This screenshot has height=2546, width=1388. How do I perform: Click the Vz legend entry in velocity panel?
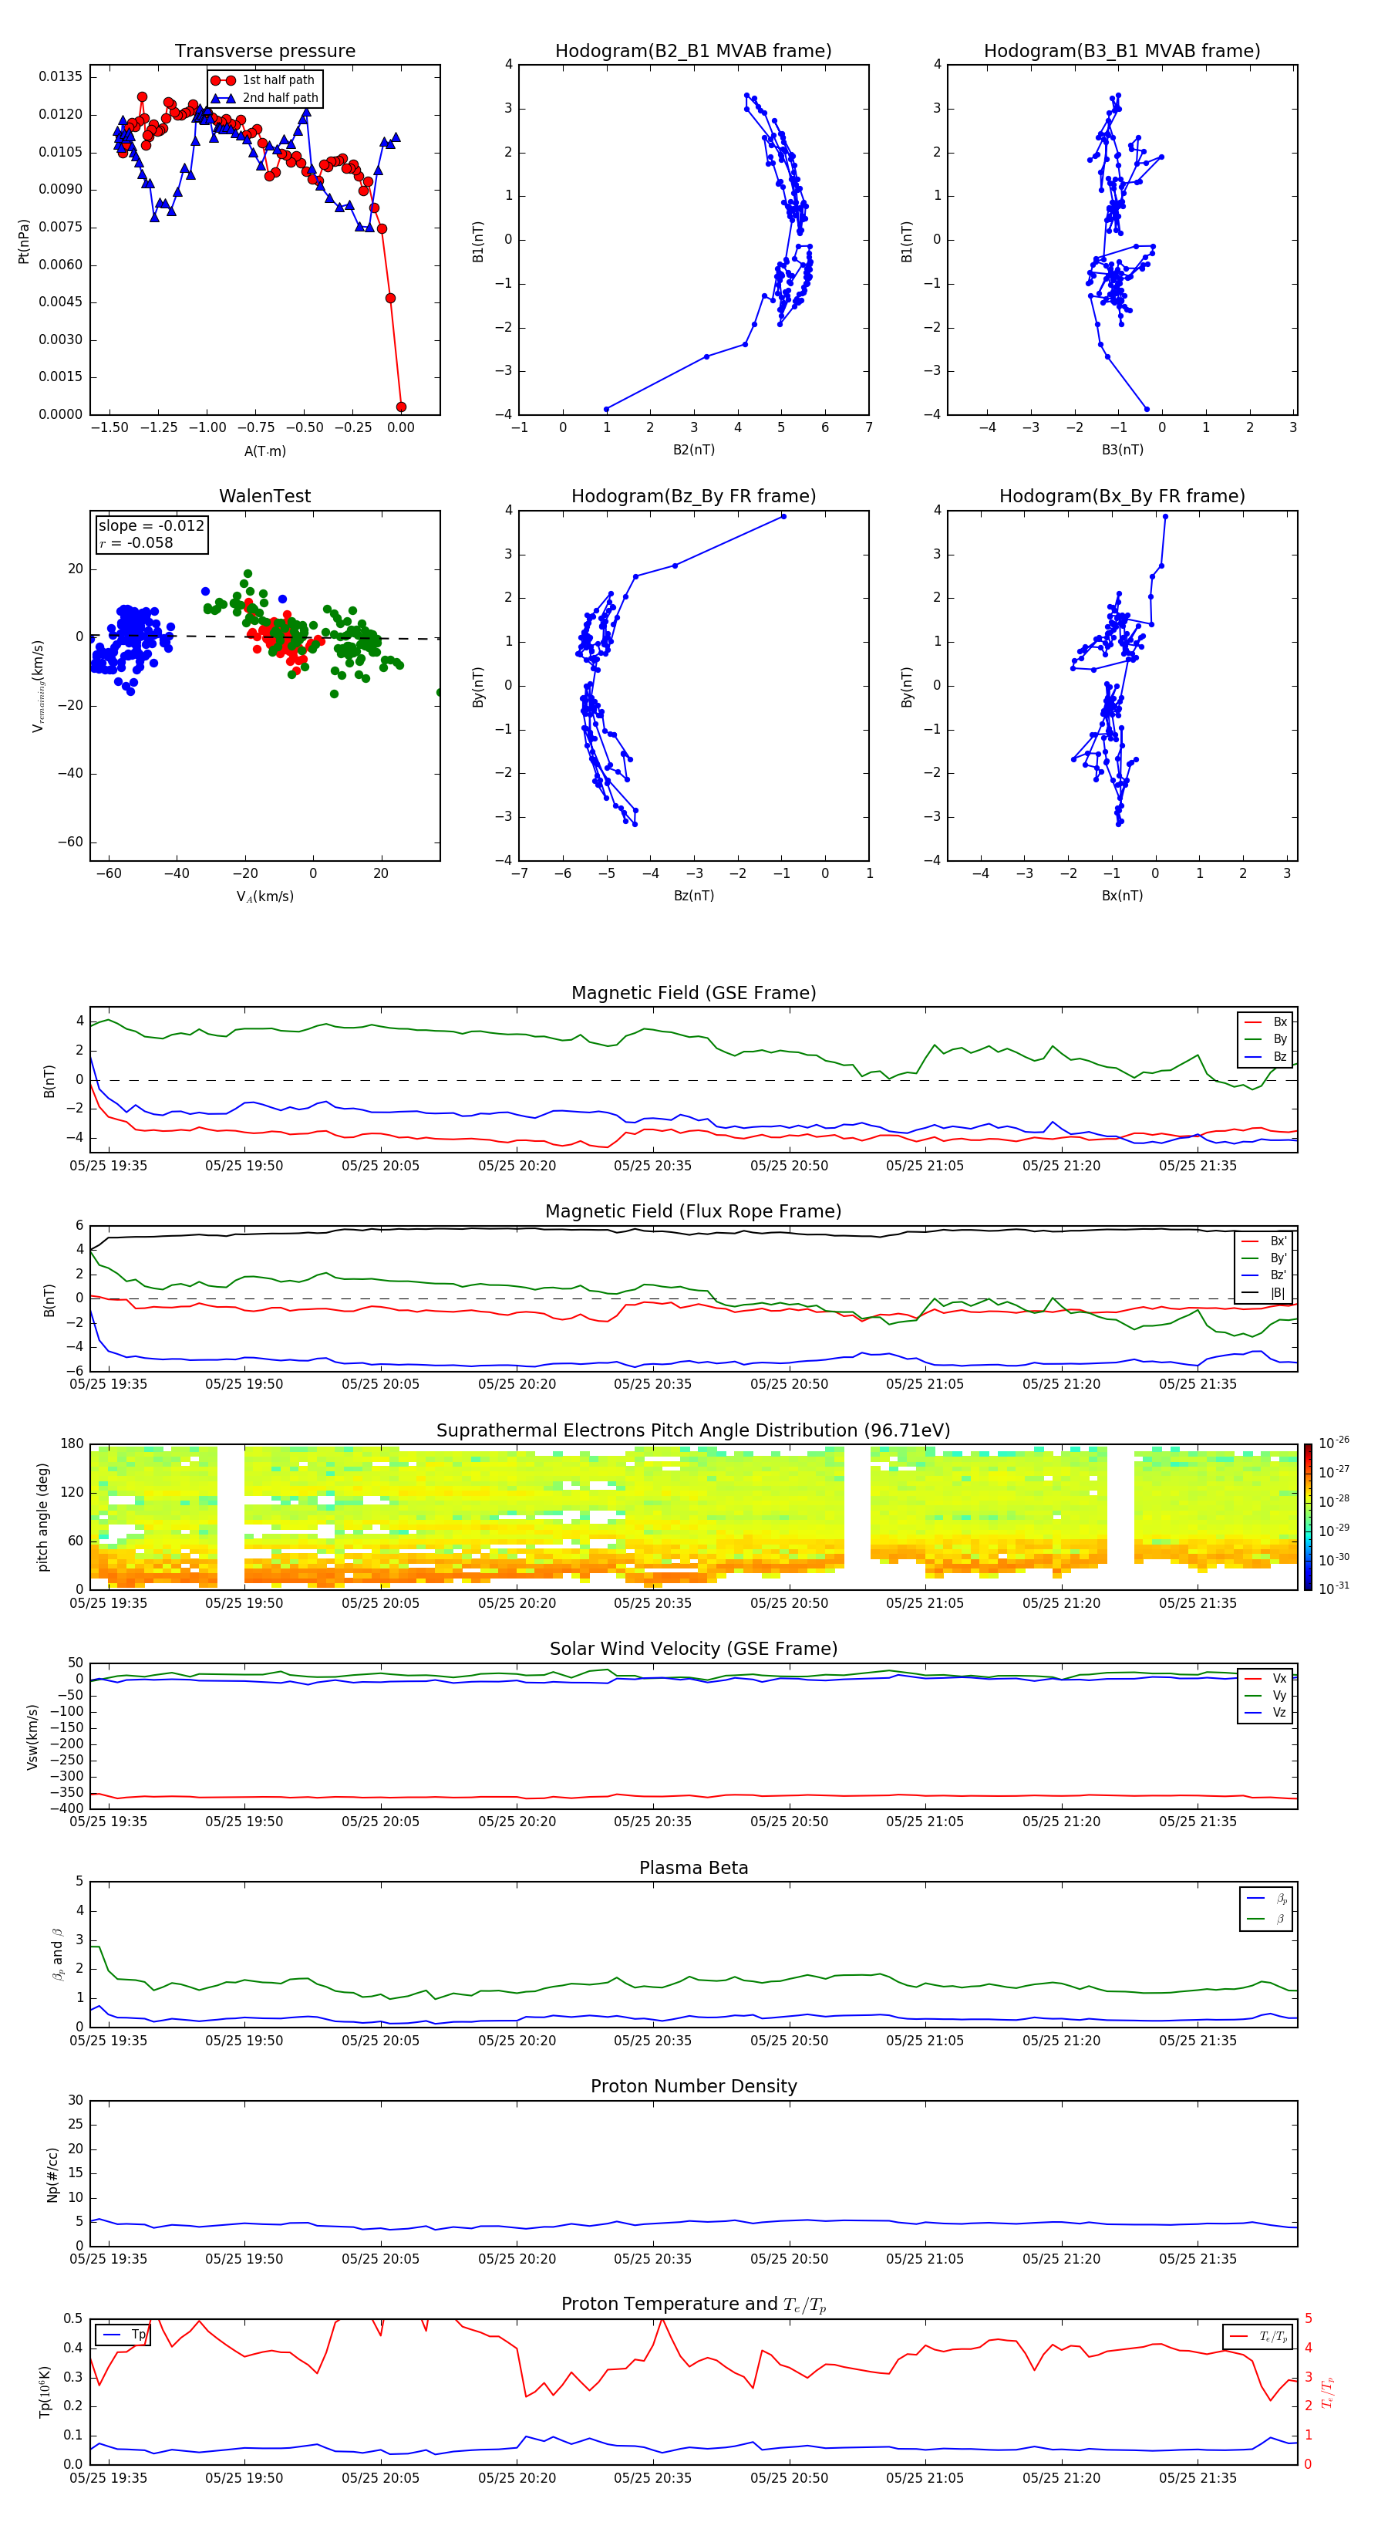(x=1265, y=1713)
